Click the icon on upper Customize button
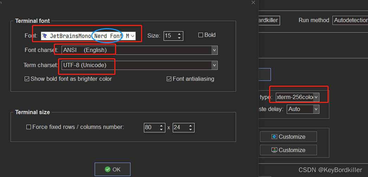 (274, 137)
